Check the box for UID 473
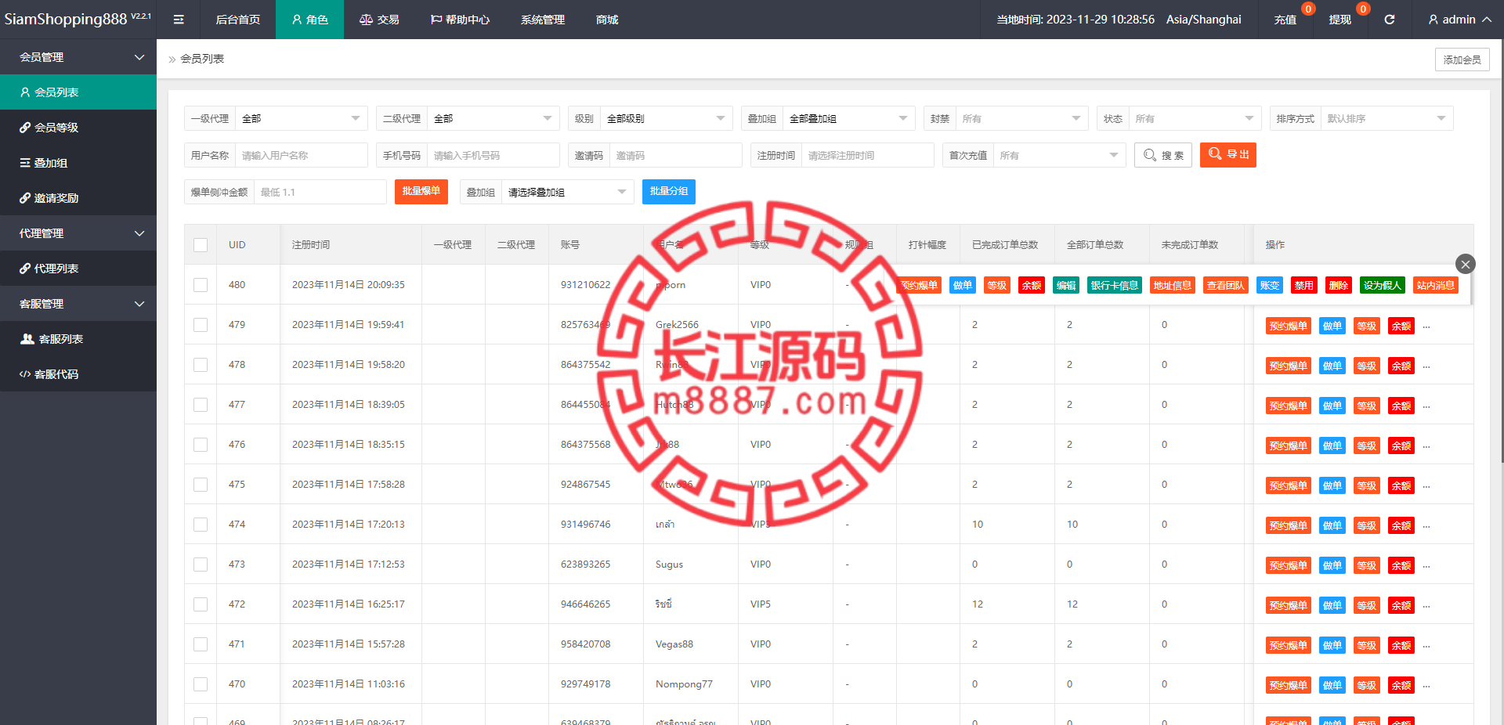This screenshot has height=725, width=1504. pos(201,564)
